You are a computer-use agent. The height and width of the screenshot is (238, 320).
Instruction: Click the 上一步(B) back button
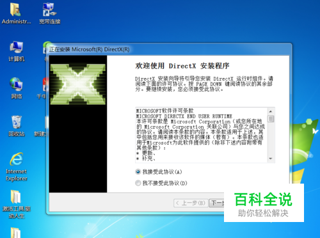pyautogui.click(x=191, y=203)
